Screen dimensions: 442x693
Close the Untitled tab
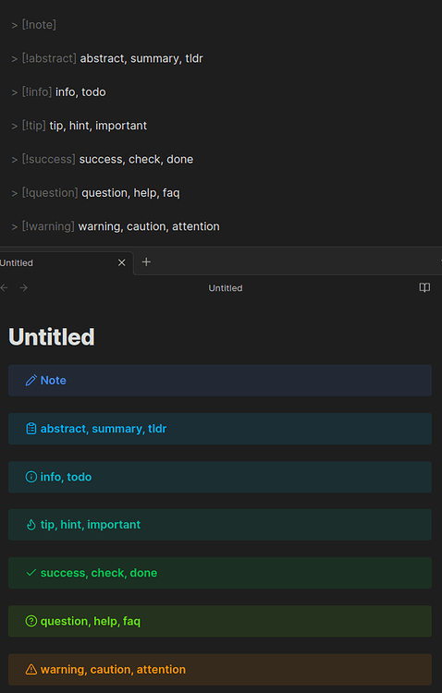[x=122, y=262]
